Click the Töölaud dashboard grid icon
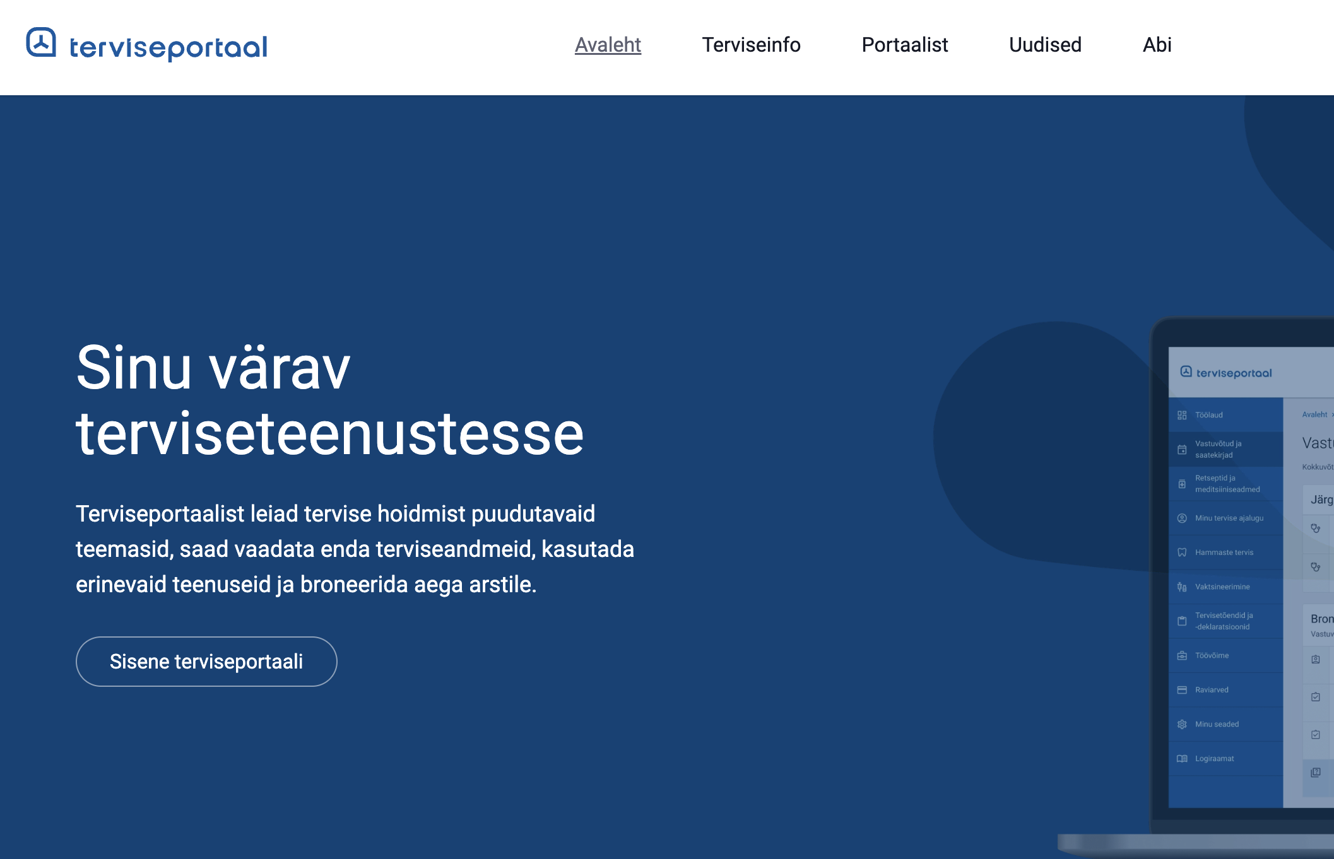This screenshot has height=859, width=1334. [x=1182, y=415]
